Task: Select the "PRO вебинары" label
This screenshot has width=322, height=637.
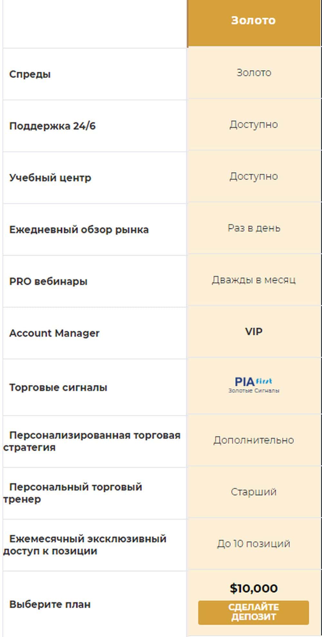Action: coord(48,281)
